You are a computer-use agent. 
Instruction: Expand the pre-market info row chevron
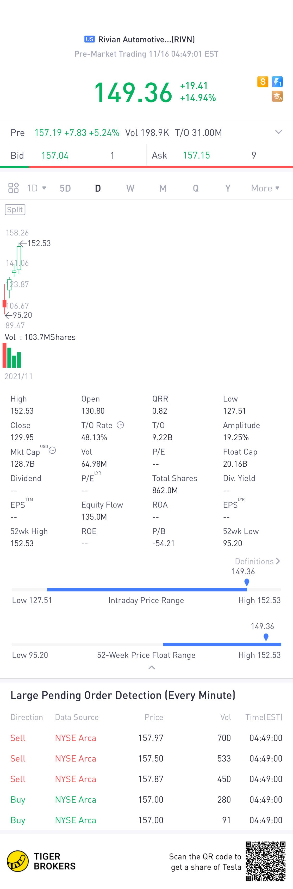(278, 132)
